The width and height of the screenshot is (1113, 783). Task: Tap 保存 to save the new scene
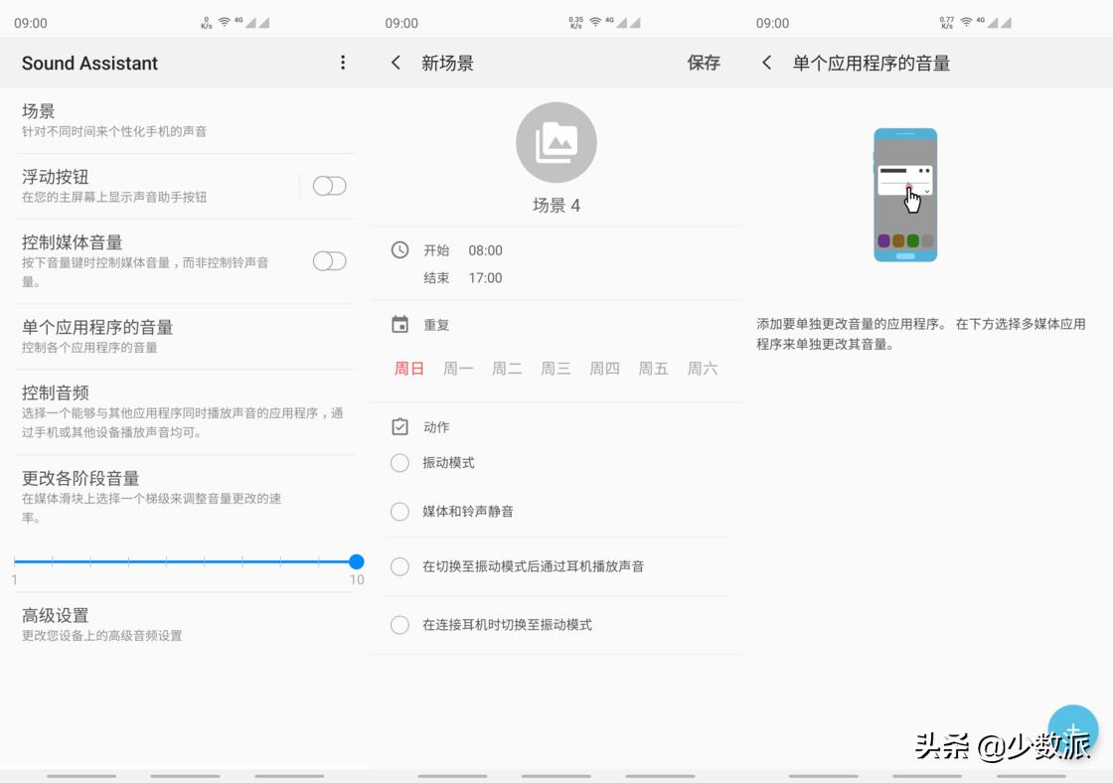click(x=704, y=63)
